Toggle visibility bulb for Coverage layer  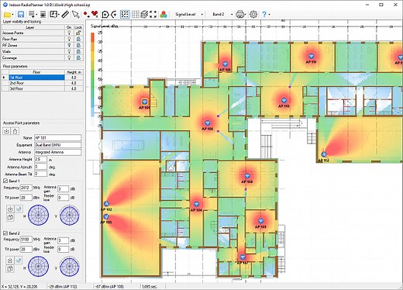(x=69, y=57)
